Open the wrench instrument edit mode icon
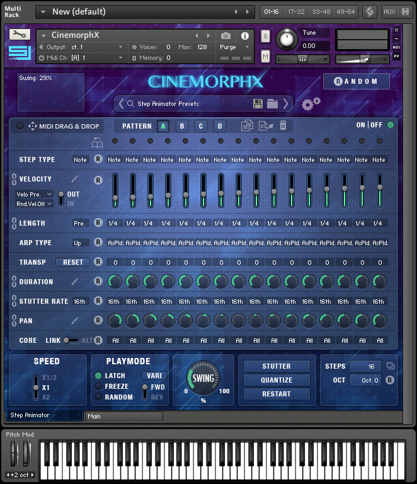Screen dimensions: 417x484 click(x=20, y=35)
